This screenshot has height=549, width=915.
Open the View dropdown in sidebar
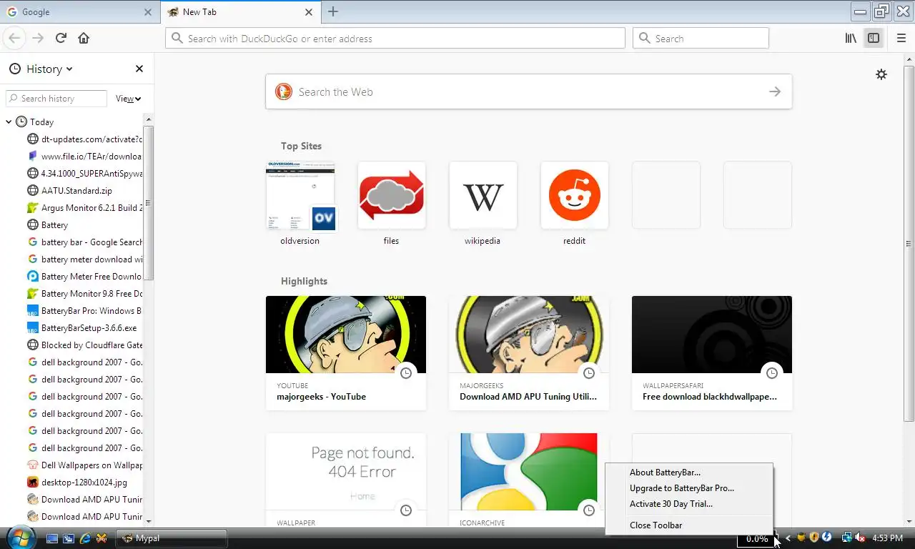point(129,99)
